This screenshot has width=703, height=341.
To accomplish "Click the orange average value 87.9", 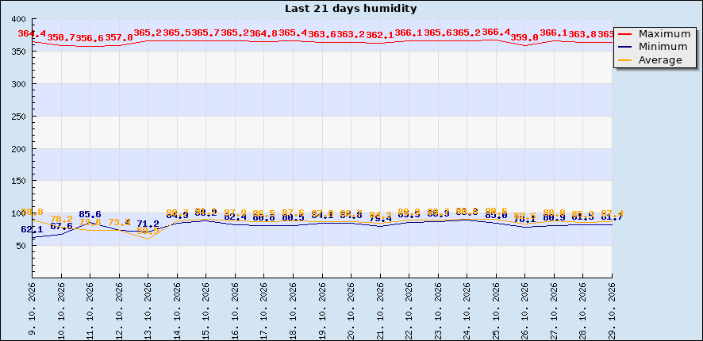I will 236,213.
